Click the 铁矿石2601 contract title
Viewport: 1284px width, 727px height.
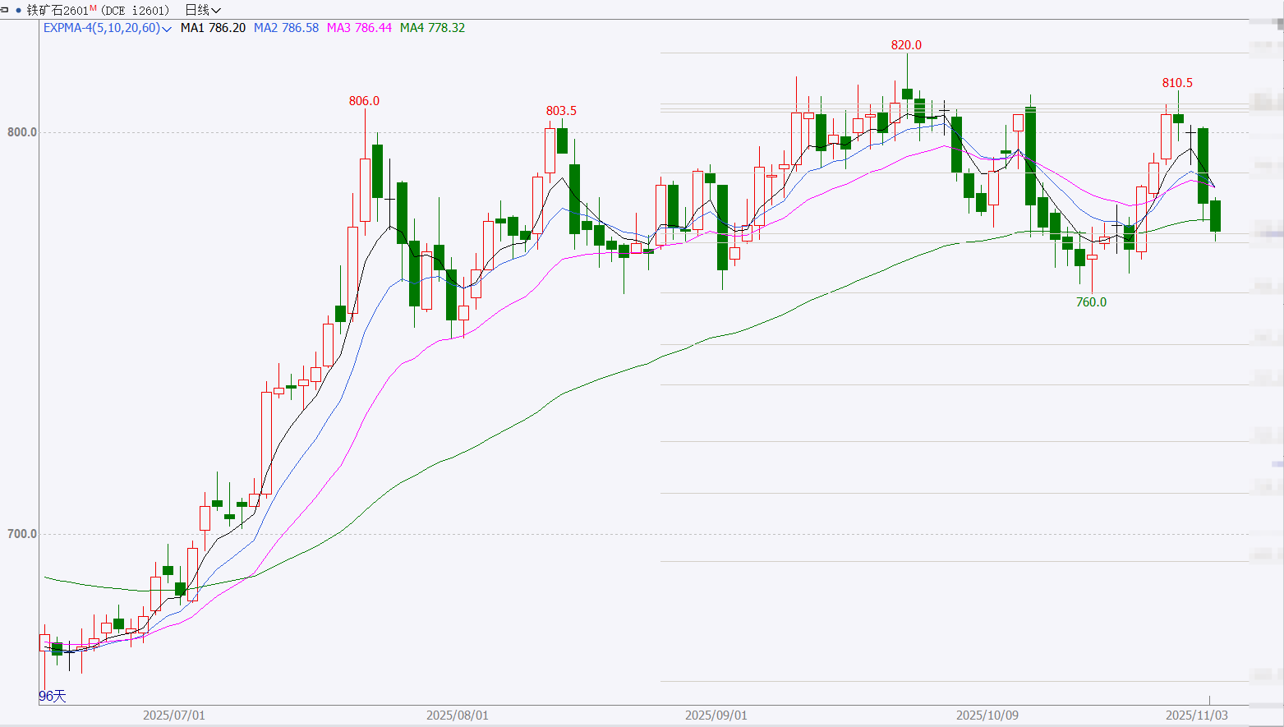pos(58,11)
